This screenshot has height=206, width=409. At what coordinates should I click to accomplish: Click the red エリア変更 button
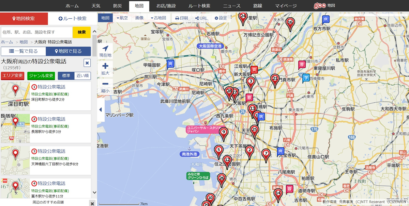click(13, 76)
